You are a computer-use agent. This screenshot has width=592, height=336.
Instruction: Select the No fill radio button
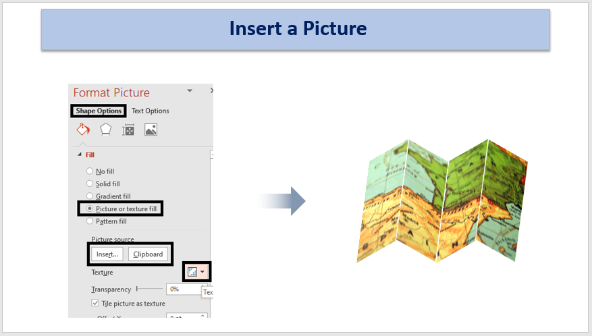click(x=90, y=171)
